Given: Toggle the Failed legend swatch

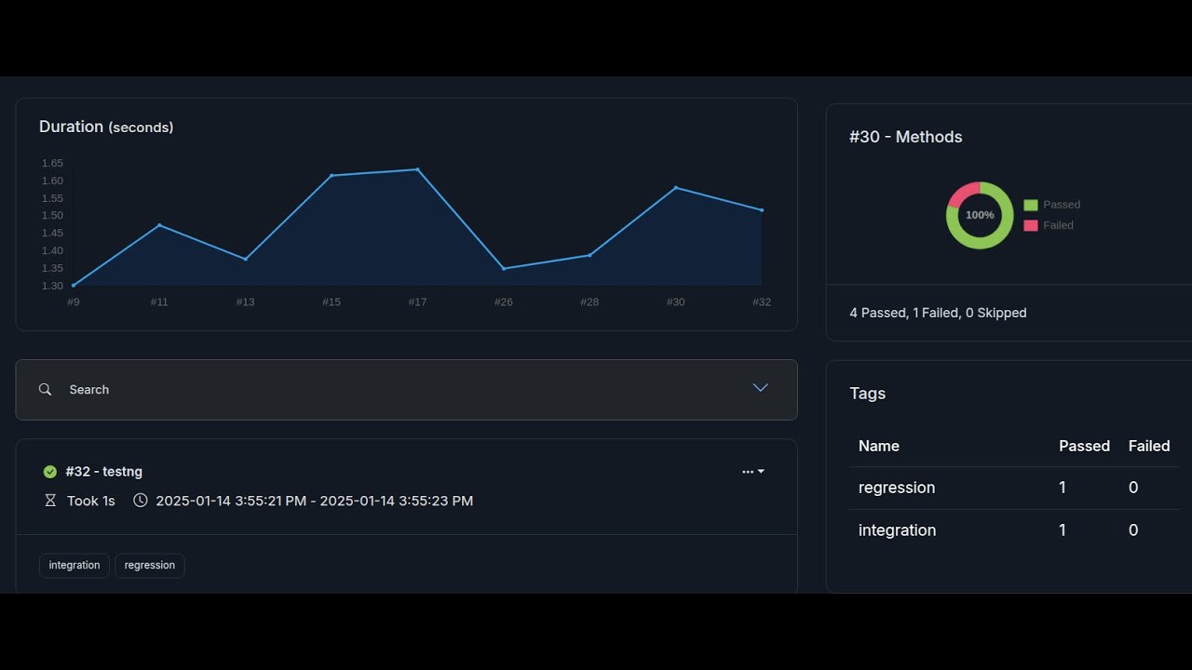Looking at the screenshot, I should click(1030, 225).
